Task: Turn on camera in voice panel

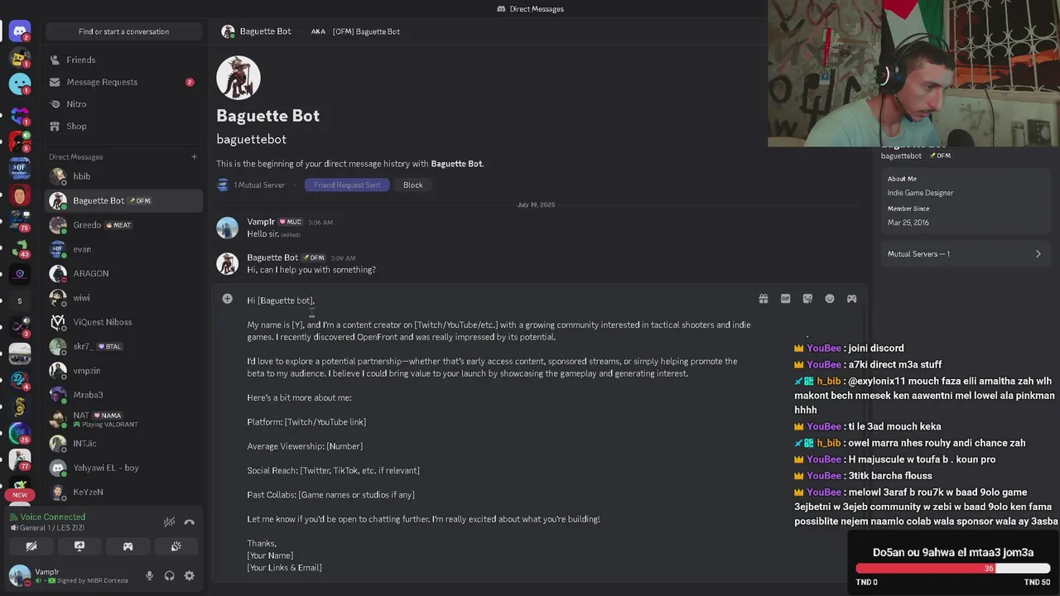Action: click(x=31, y=546)
